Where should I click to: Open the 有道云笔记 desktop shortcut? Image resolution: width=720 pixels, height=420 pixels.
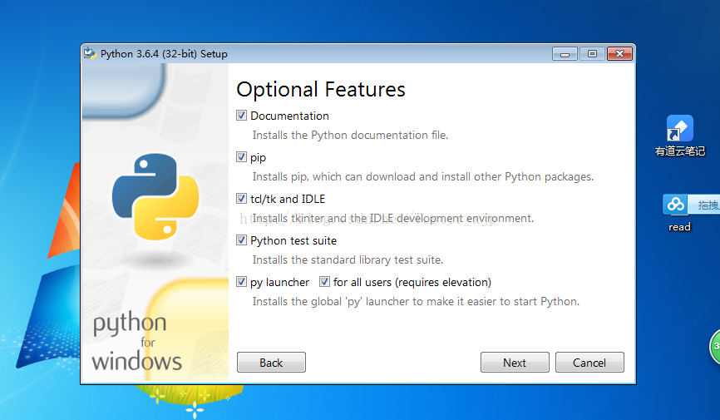680,136
